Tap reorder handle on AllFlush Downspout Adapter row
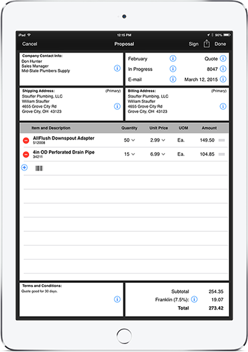This screenshot has height=352, width=248. pyautogui.click(x=221, y=140)
